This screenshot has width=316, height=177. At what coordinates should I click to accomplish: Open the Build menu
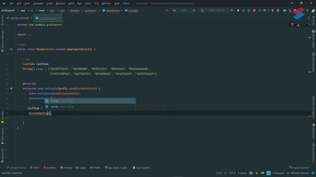pos(71,3)
